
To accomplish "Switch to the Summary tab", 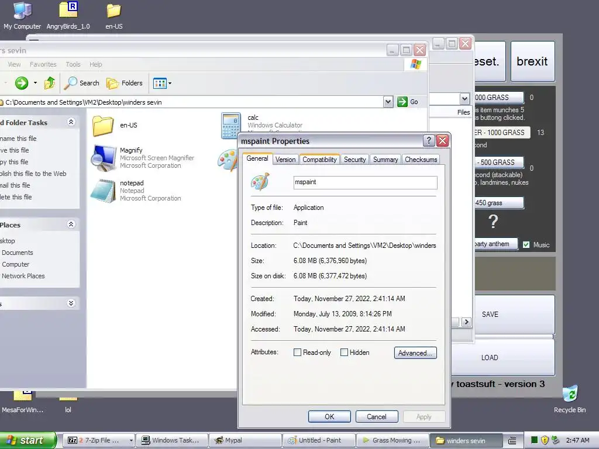I will (x=385, y=160).
